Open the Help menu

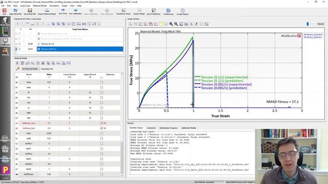[x=79, y=6]
